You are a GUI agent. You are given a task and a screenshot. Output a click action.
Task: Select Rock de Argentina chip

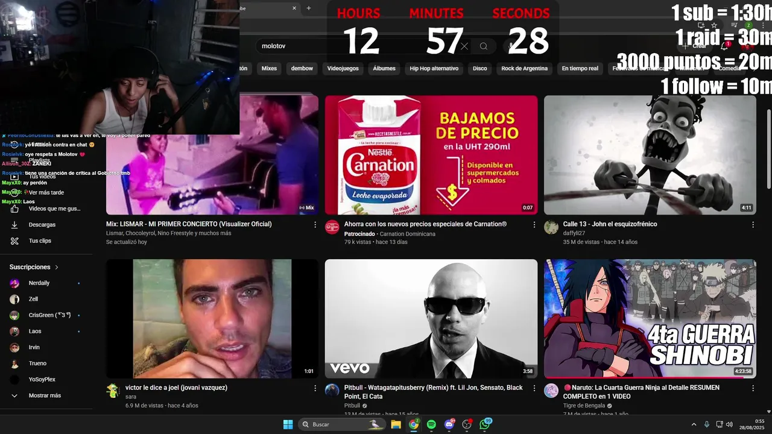[525, 69]
